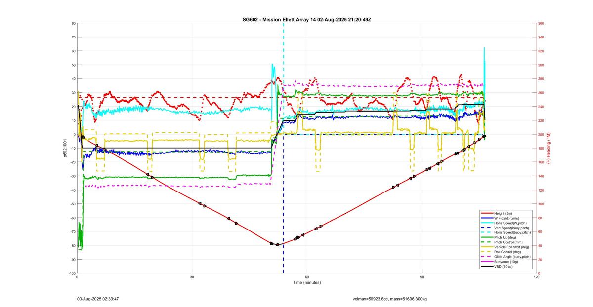This screenshot has width=593, height=307.
Task: Click the 30 tick on time axis
Action: (x=192, y=277)
